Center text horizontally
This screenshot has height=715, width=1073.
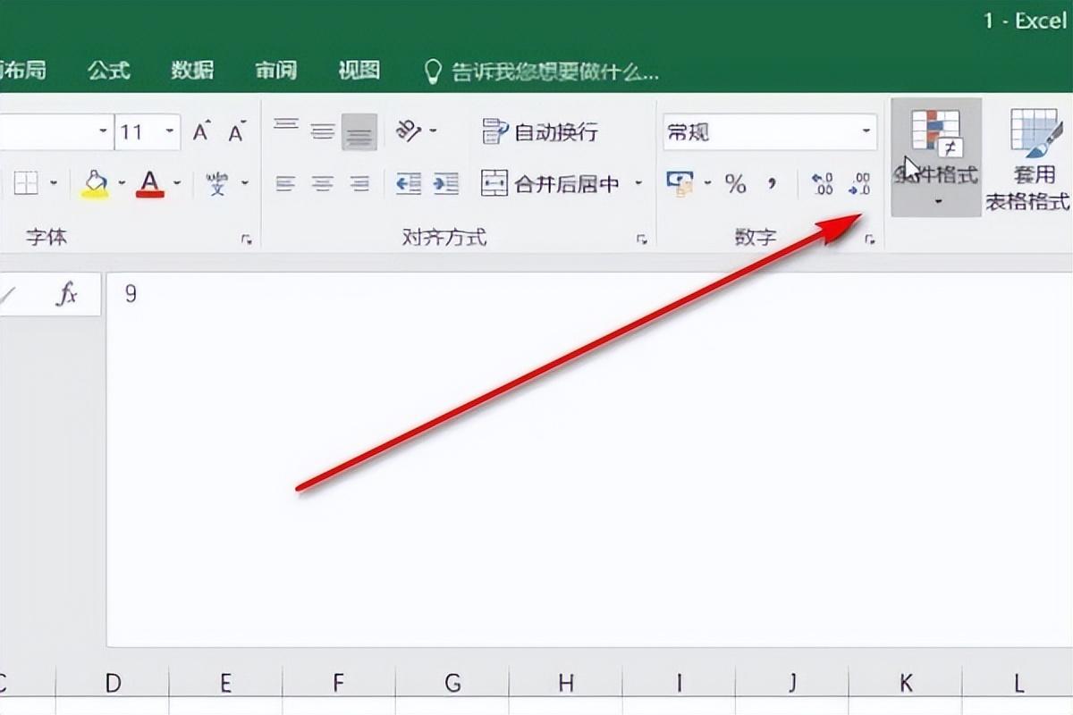323,183
